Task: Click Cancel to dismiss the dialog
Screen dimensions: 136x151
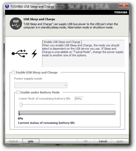Action: 103,141
